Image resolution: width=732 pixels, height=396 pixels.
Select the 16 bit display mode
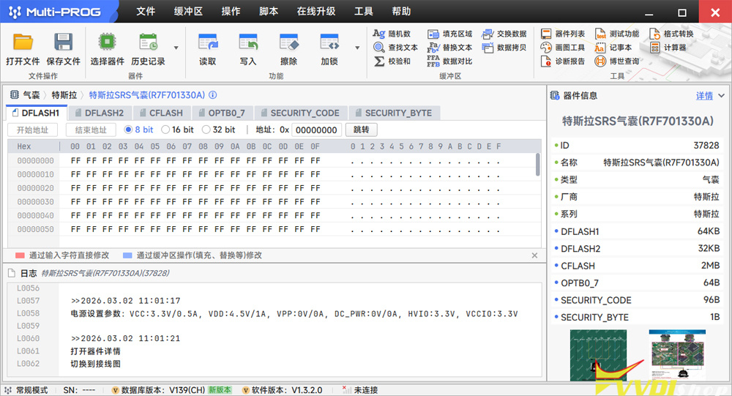point(165,130)
